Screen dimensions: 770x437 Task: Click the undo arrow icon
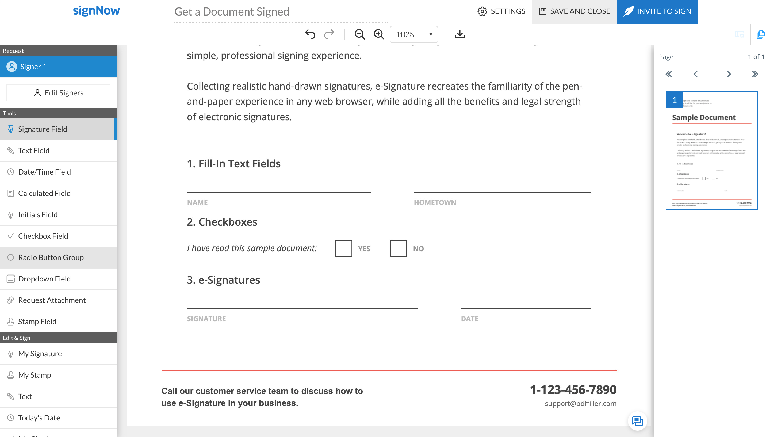click(310, 34)
